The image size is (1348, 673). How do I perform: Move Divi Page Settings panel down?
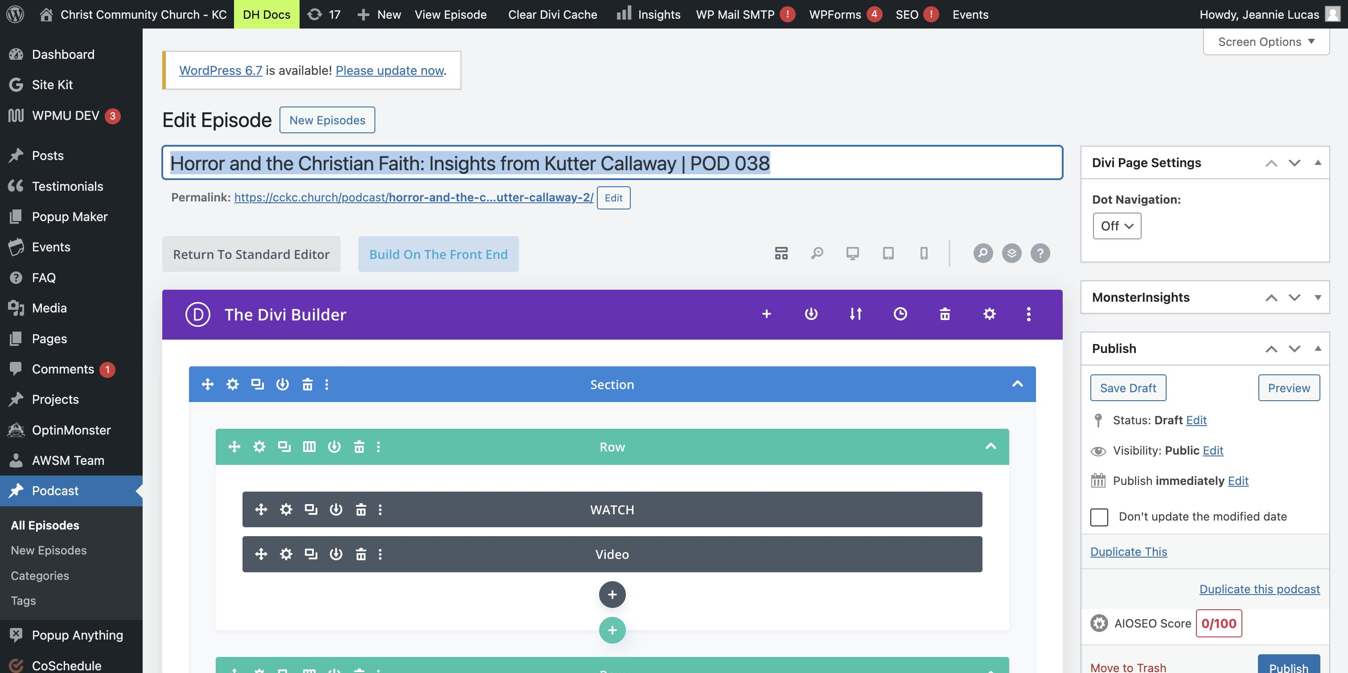point(1294,163)
